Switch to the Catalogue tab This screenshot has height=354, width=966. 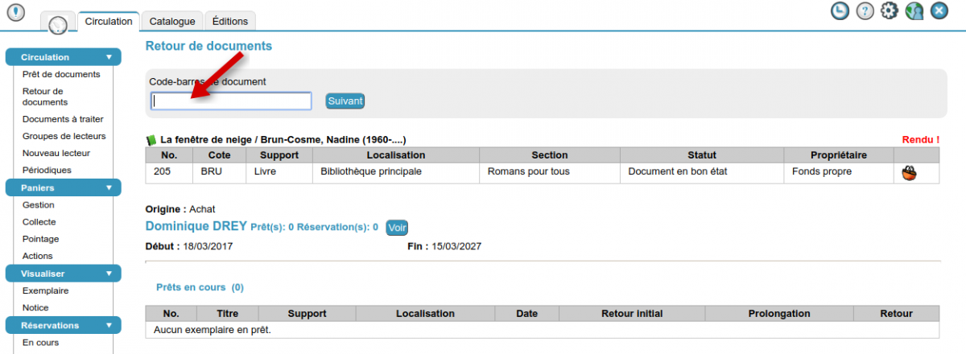171,22
